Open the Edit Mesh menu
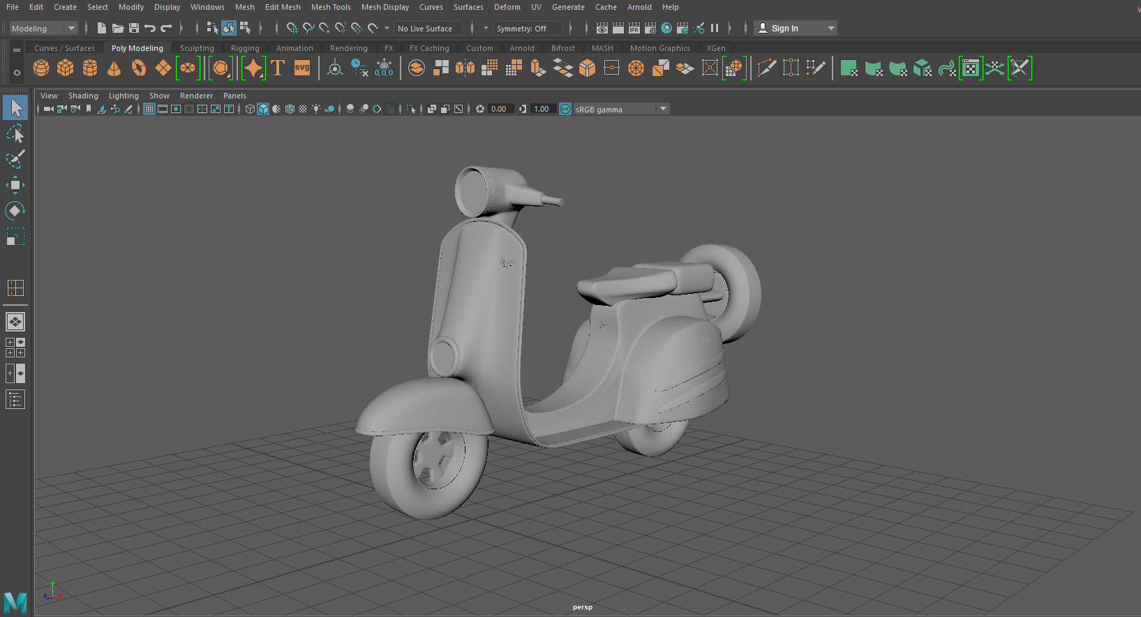Screen dimensions: 1141x617 point(283,7)
